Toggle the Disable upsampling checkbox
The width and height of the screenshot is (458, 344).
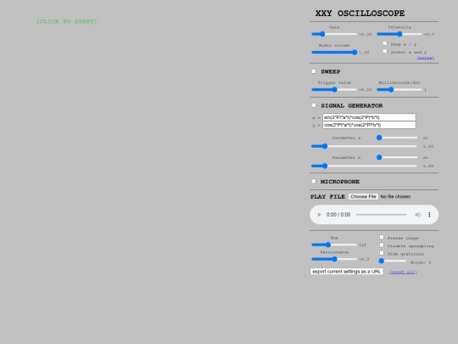[x=382, y=245]
